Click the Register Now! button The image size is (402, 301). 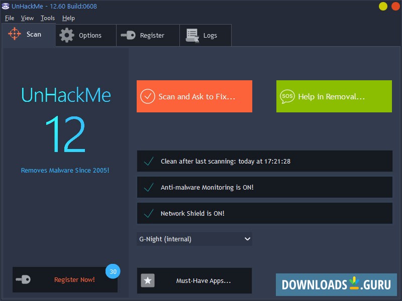click(65, 279)
